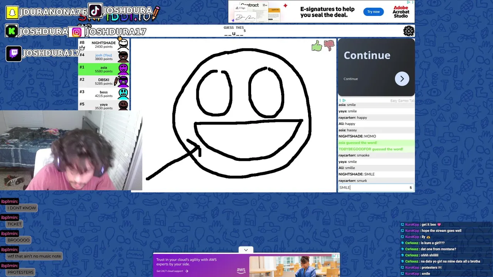Click NIGHTSHADE's player avatar
493x277 pixels.
123,44
